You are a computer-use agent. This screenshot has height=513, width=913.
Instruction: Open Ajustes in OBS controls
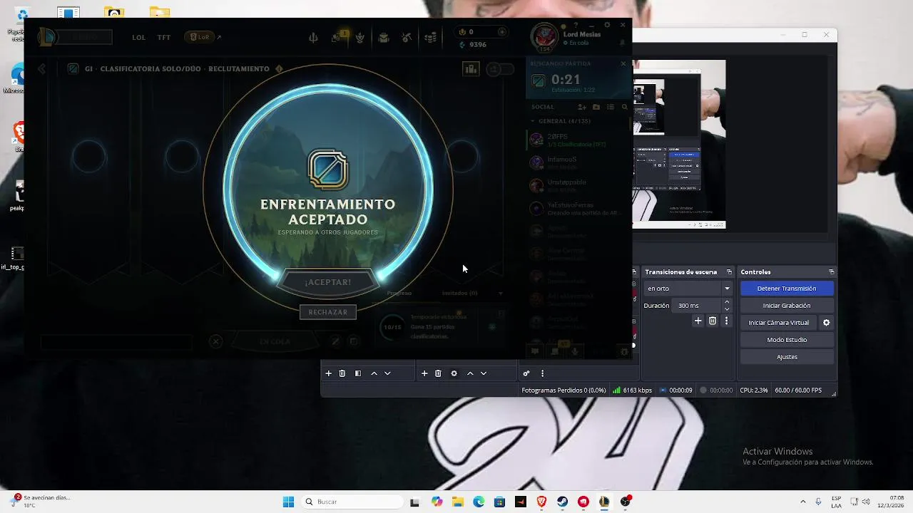pos(787,357)
